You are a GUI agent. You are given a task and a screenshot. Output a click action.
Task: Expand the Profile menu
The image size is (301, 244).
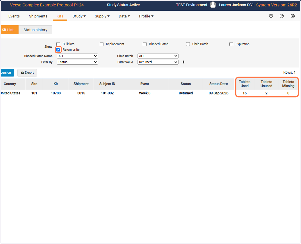[x=146, y=16]
